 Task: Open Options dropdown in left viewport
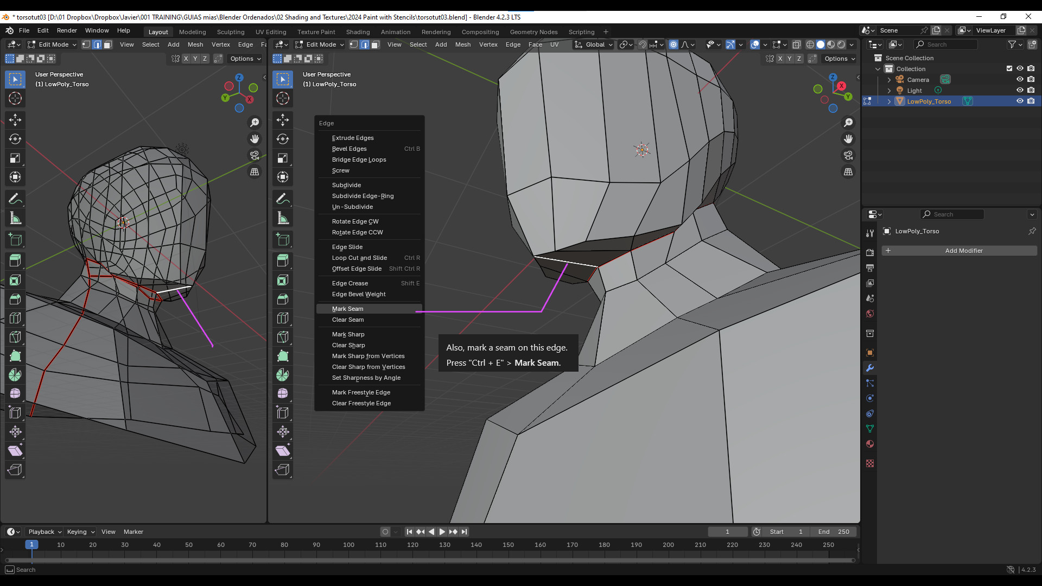(245, 59)
